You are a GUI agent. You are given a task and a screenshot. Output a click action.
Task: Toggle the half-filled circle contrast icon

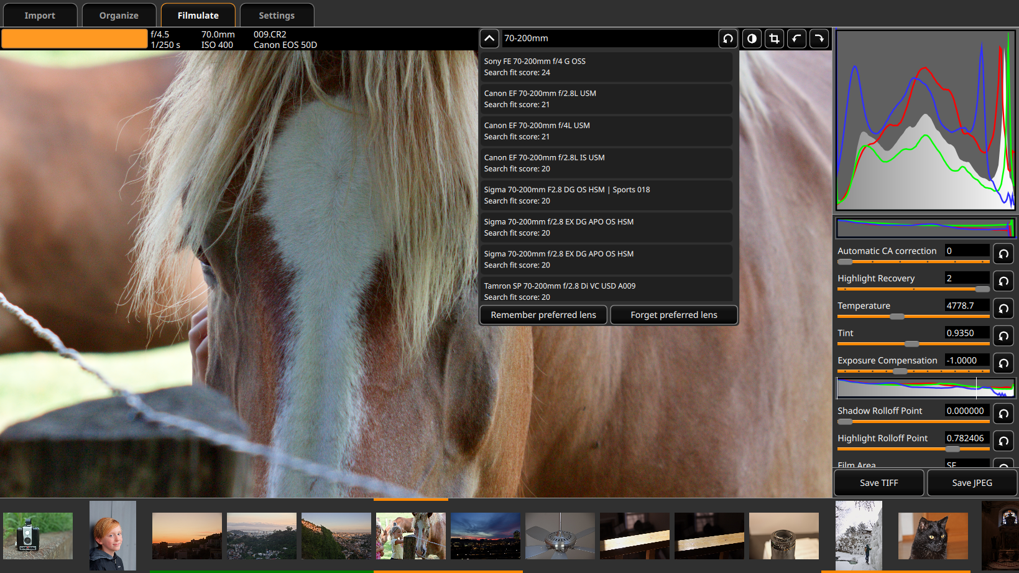pyautogui.click(x=752, y=39)
